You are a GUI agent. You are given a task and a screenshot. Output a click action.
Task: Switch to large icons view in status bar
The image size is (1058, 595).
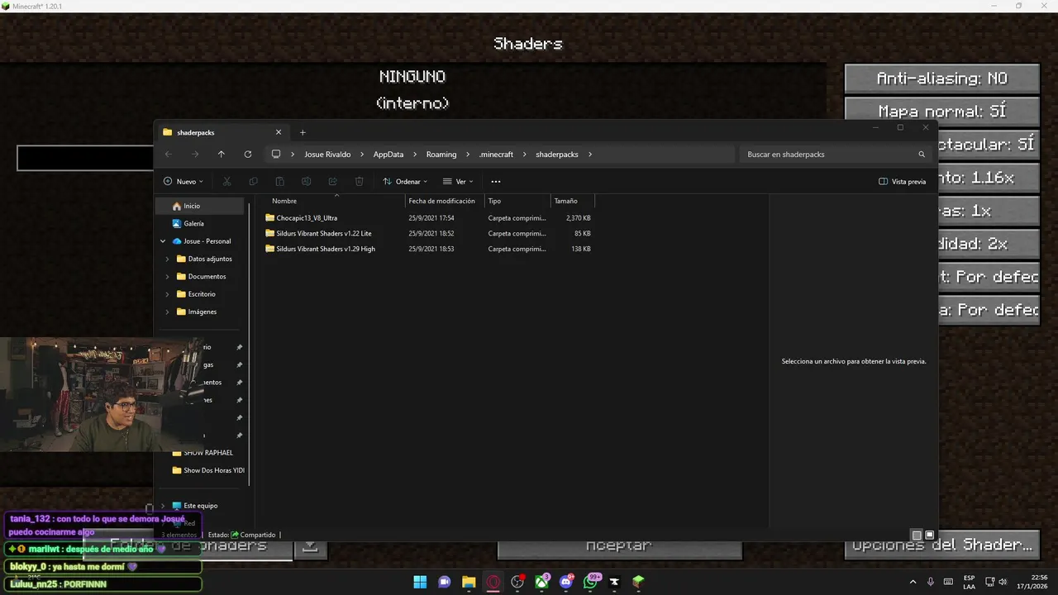point(929,535)
